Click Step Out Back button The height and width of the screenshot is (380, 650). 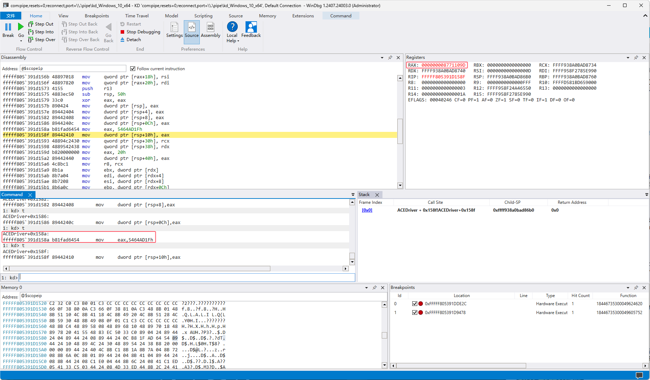[80, 24]
